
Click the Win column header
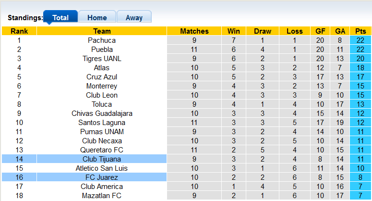click(230, 31)
